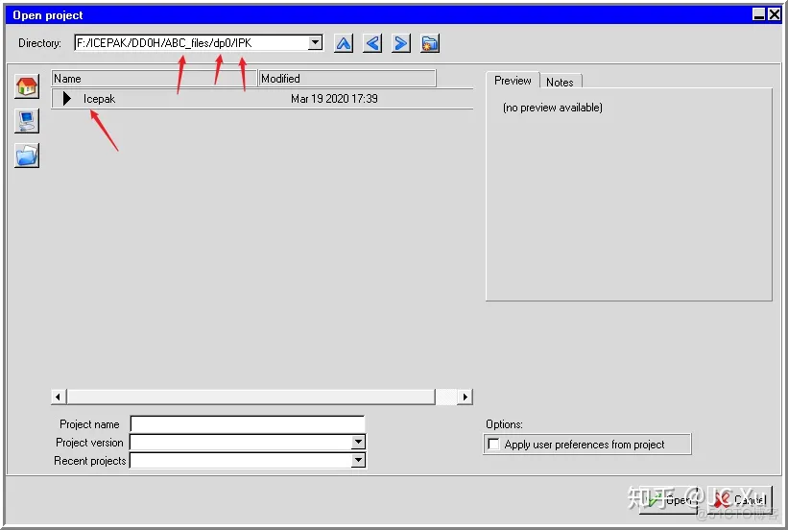This screenshot has height=530, width=788.
Task: Enable Apply user preferences from project
Action: pos(494,444)
